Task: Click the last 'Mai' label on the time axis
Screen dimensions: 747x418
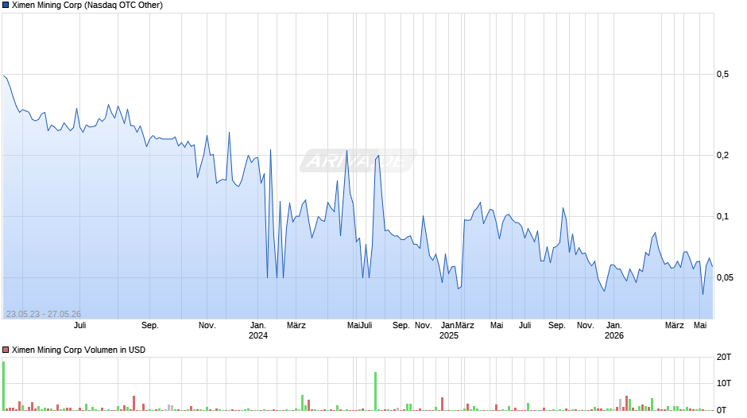Action: tap(700, 326)
